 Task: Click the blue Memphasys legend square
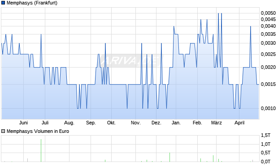(x=3, y=3)
